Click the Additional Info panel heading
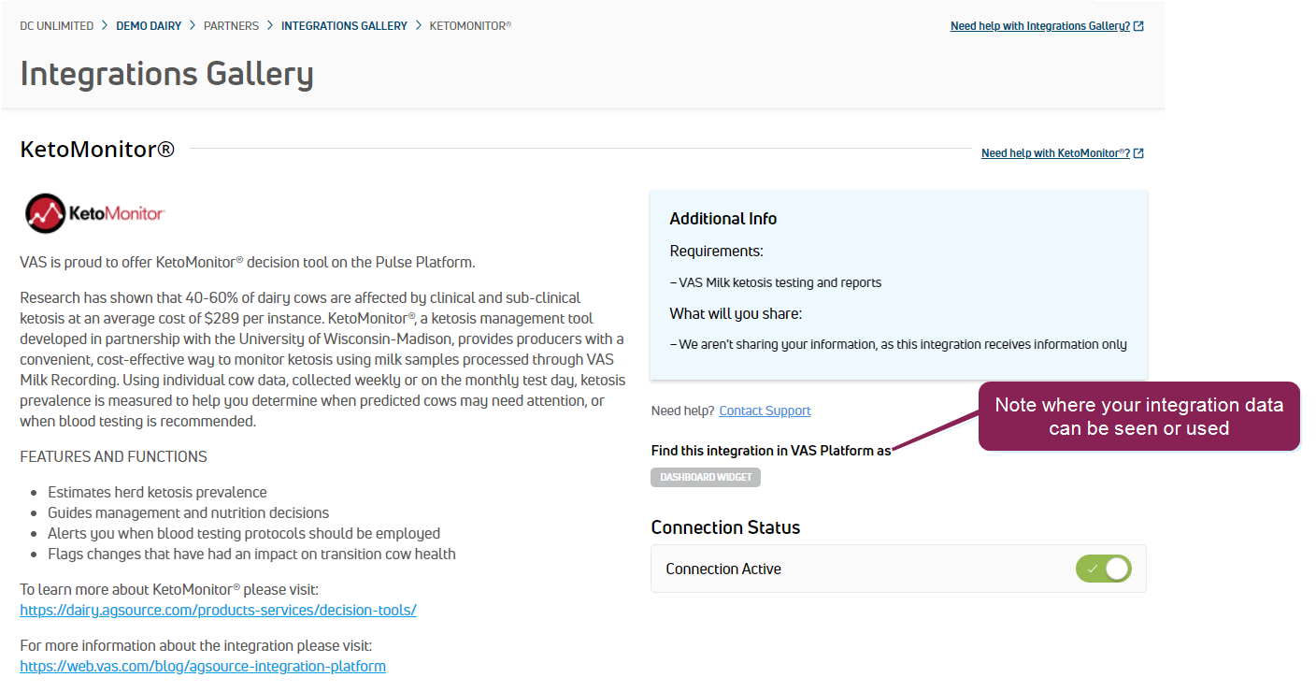1316x692 pixels. tap(722, 219)
